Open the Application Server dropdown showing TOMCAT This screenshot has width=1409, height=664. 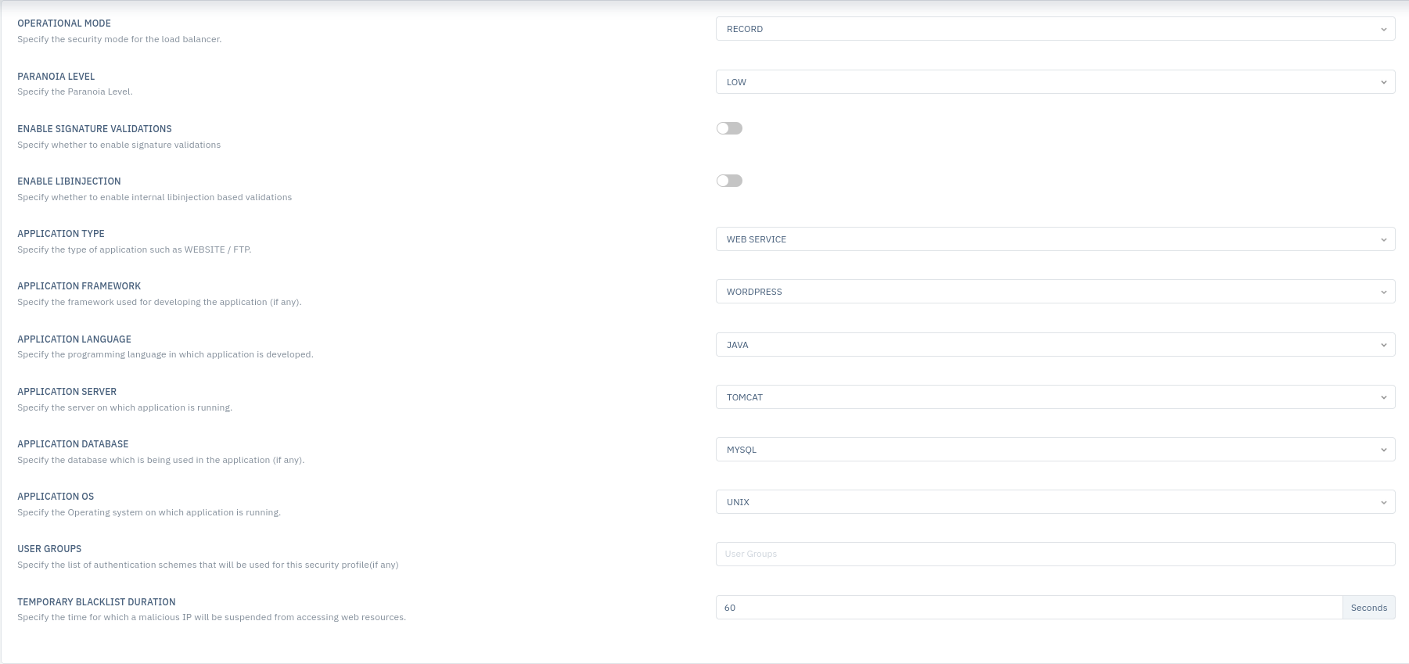tap(1055, 397)
